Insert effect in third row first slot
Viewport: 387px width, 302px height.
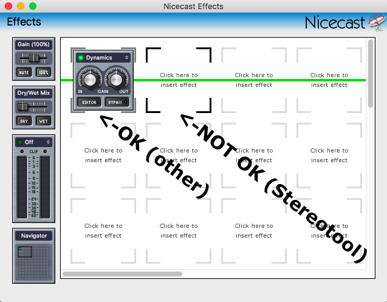point(103,231)
